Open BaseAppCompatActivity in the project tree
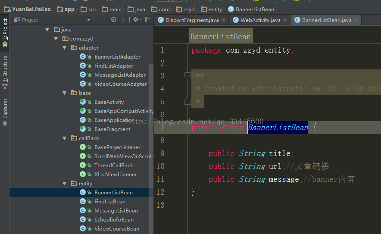The width and height of the screenshot is (381, 234). tap(124, 111)
